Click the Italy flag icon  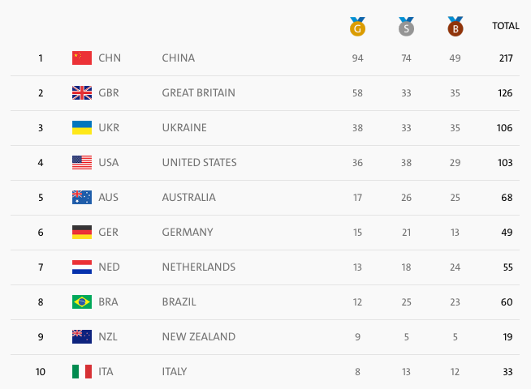82,371
